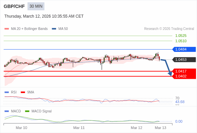The width and height of the screenshot is (197, 133).
Task: Click the Mar 11 date axis label
Action: click(x=79, y=128)
